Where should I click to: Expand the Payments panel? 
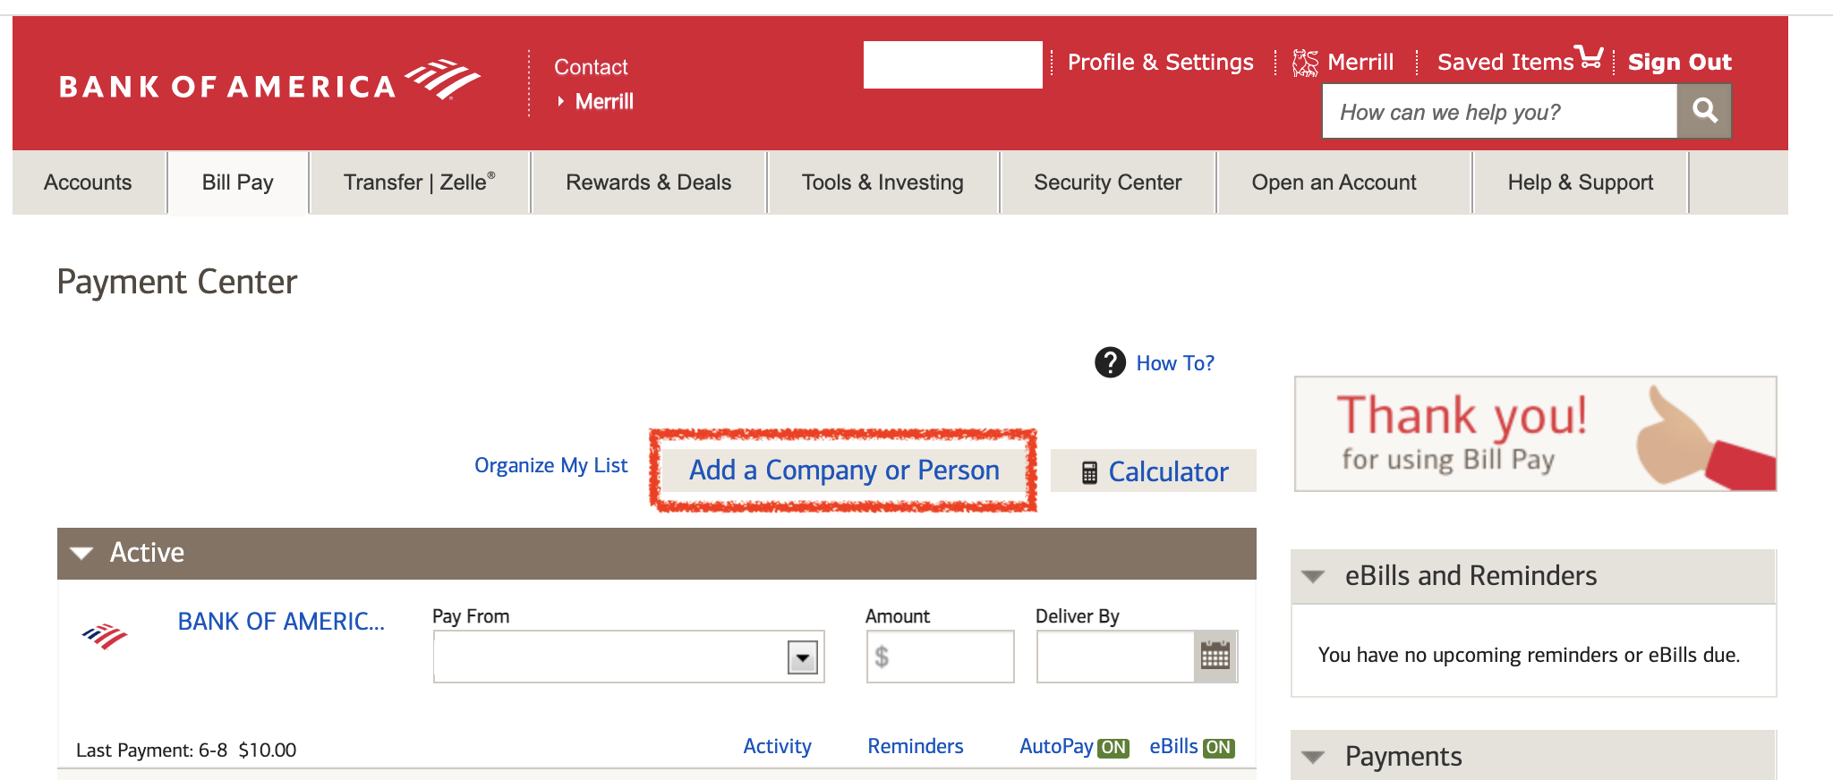coord(1313,757)
